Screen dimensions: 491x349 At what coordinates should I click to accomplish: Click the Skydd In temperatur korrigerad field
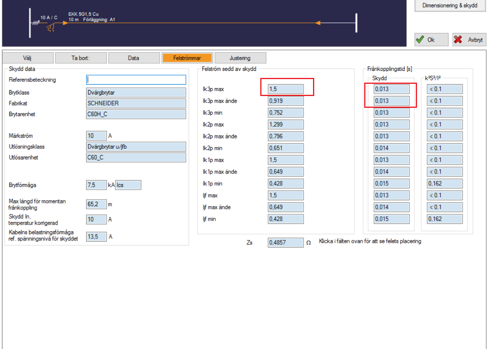96,219
